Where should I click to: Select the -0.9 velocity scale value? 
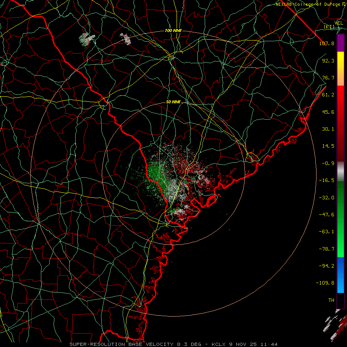[x=328, y=163]
